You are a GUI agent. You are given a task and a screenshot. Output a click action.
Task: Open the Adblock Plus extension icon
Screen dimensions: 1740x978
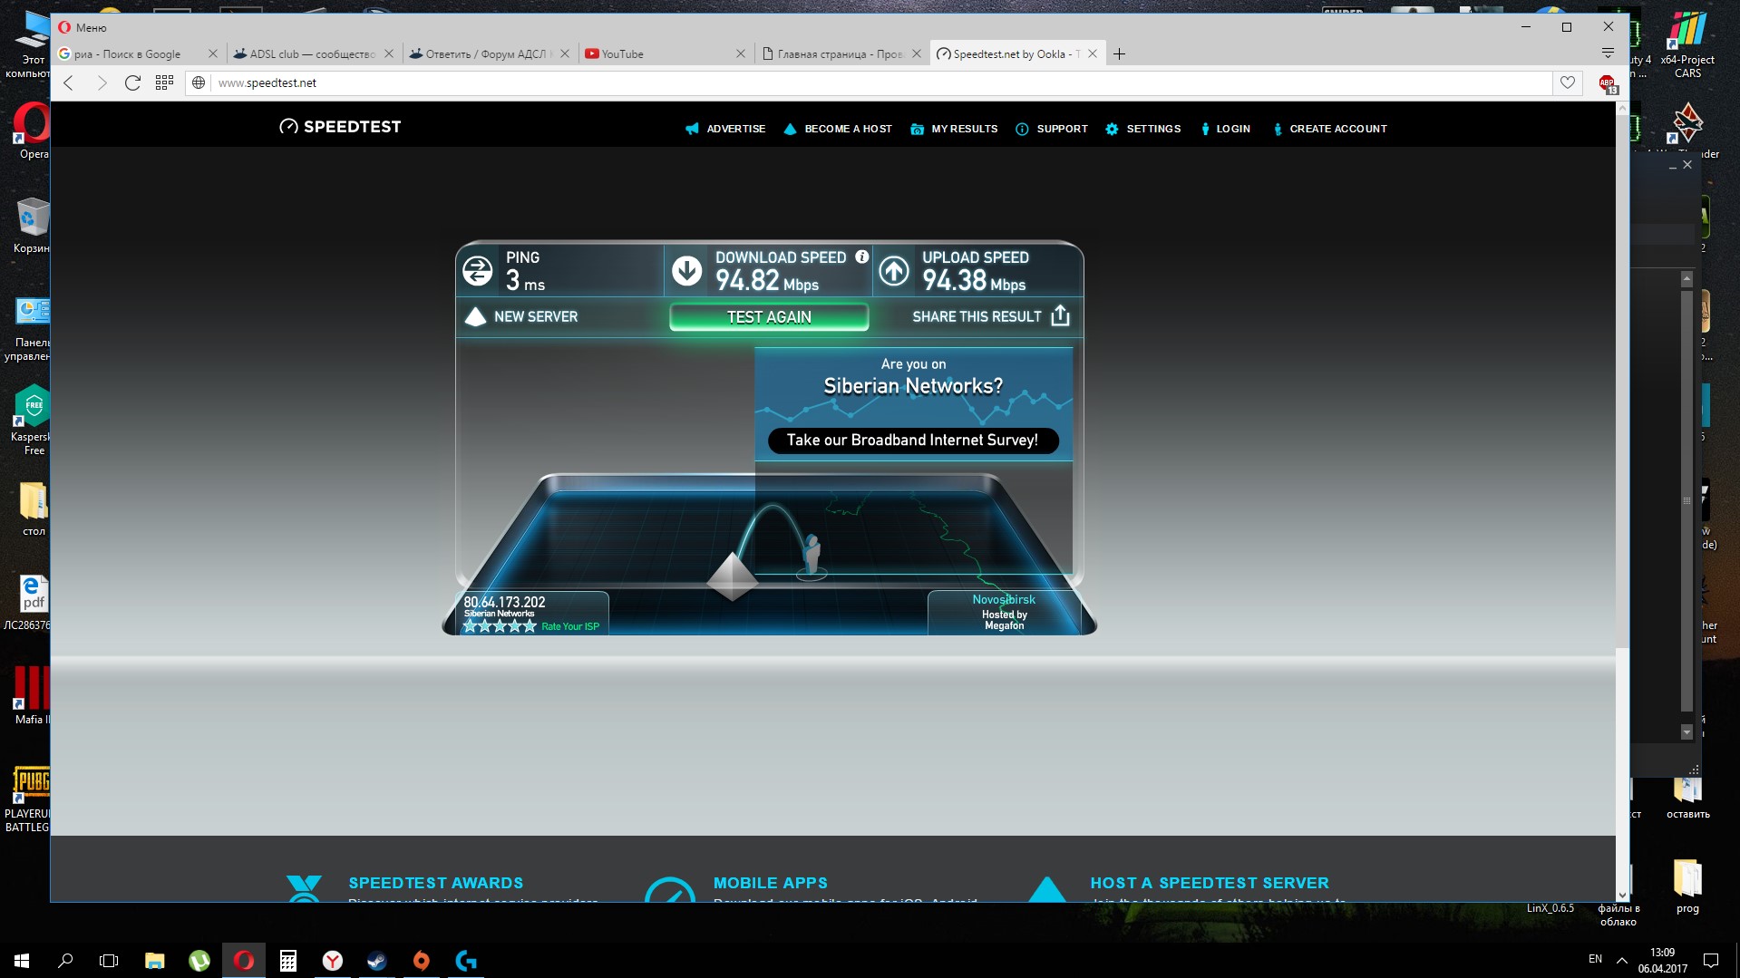(x=1608, y=84)
